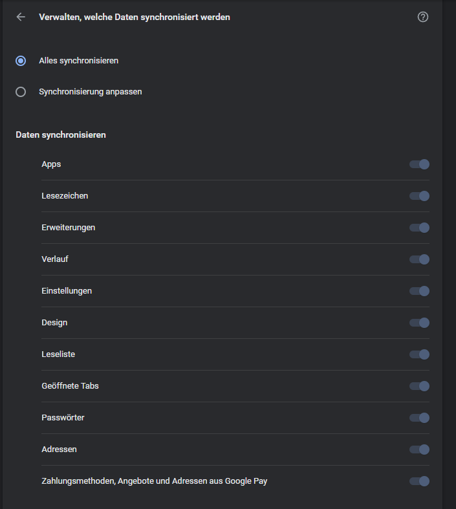Viewport: 456px width, 509px height.
Task: Switch off Einstellungen sync toggle
Action: click(419, 291)
